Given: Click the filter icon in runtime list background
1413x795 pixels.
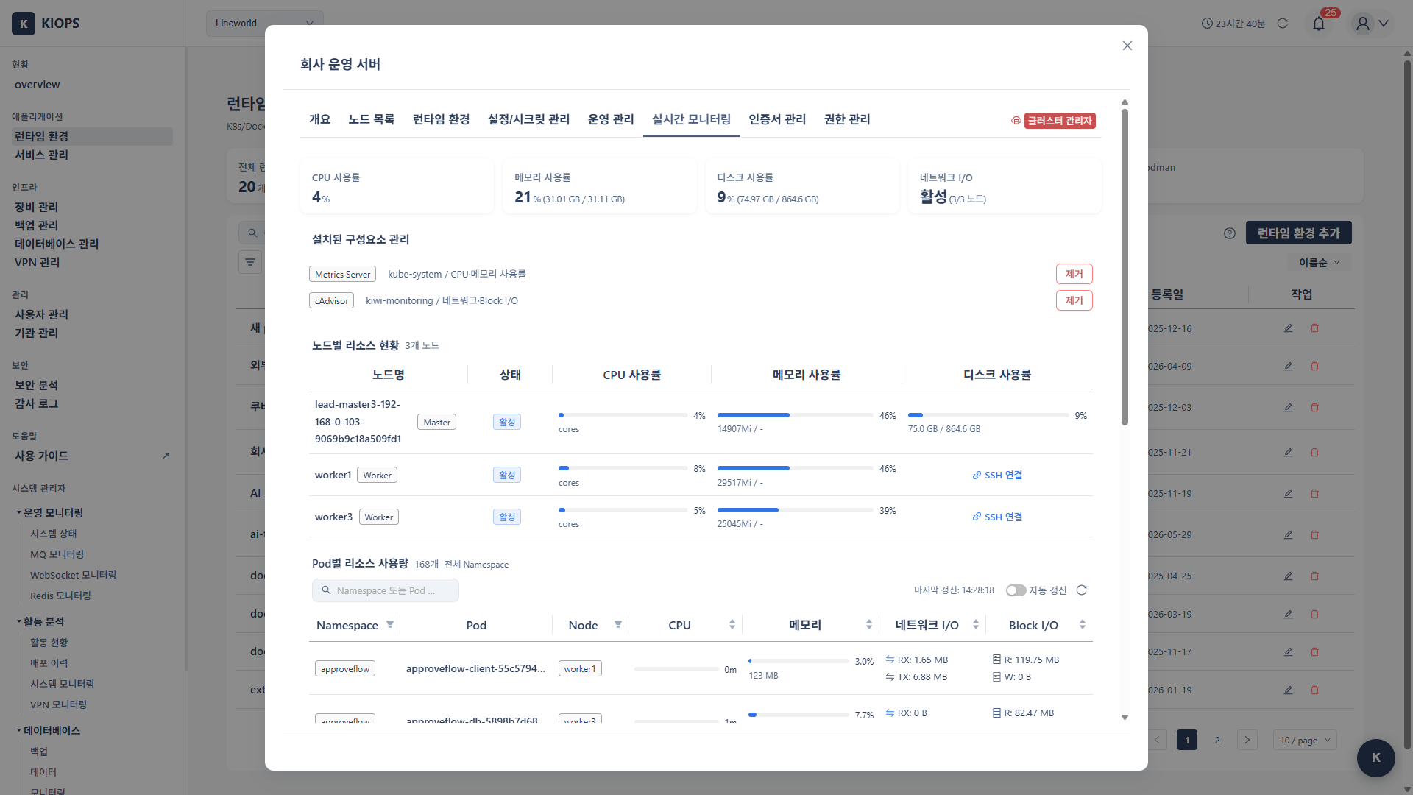Looking at the screenshot, I should pos(250,262).
